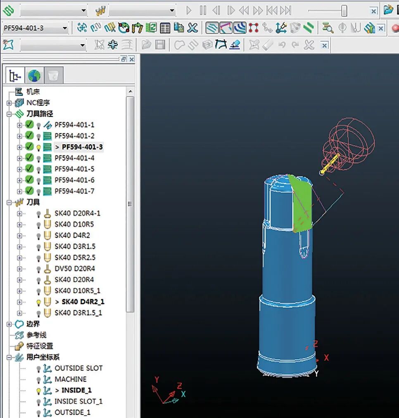
Task: Click the undo arrow icon
Action: pos(282,45)
